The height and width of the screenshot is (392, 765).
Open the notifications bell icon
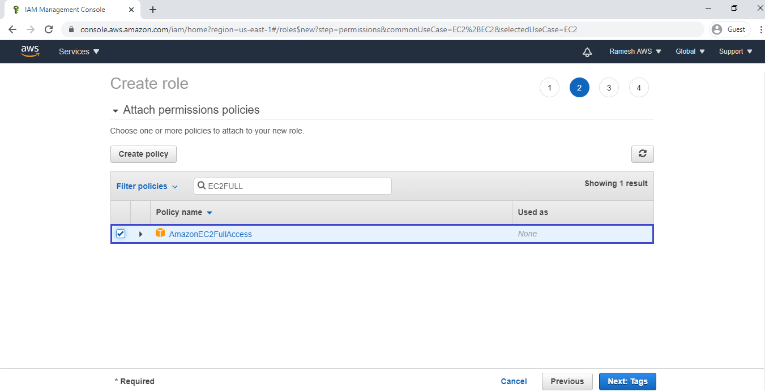click(587, 51)
